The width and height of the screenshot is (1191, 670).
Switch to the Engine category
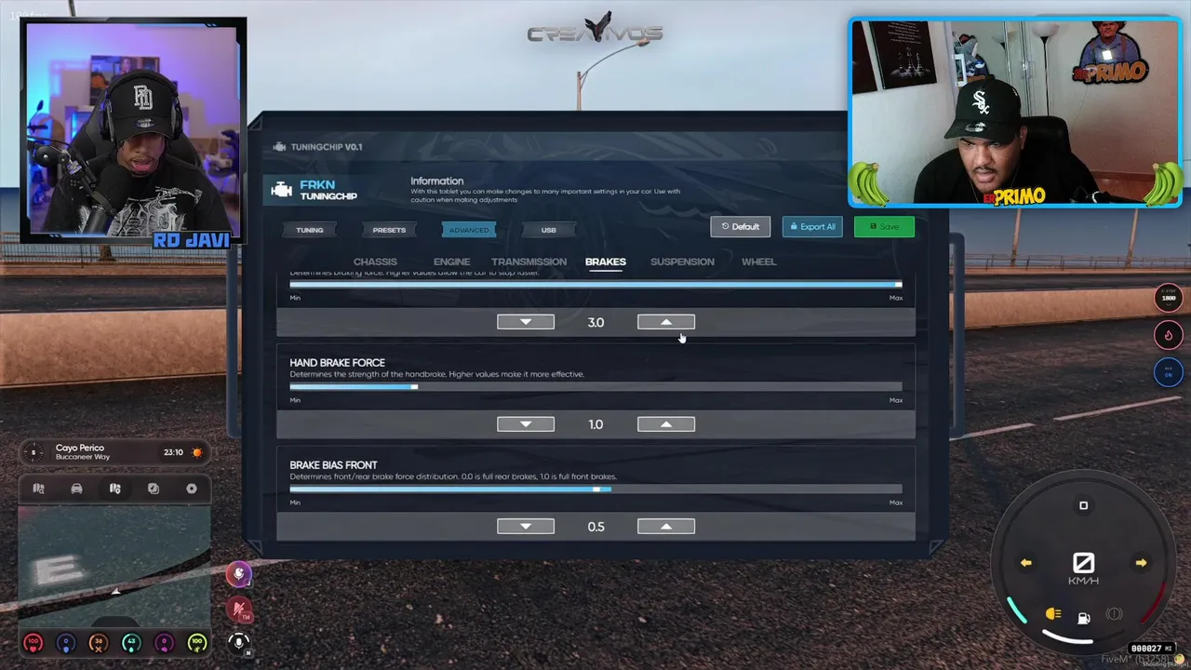click(x=451, y=261)
